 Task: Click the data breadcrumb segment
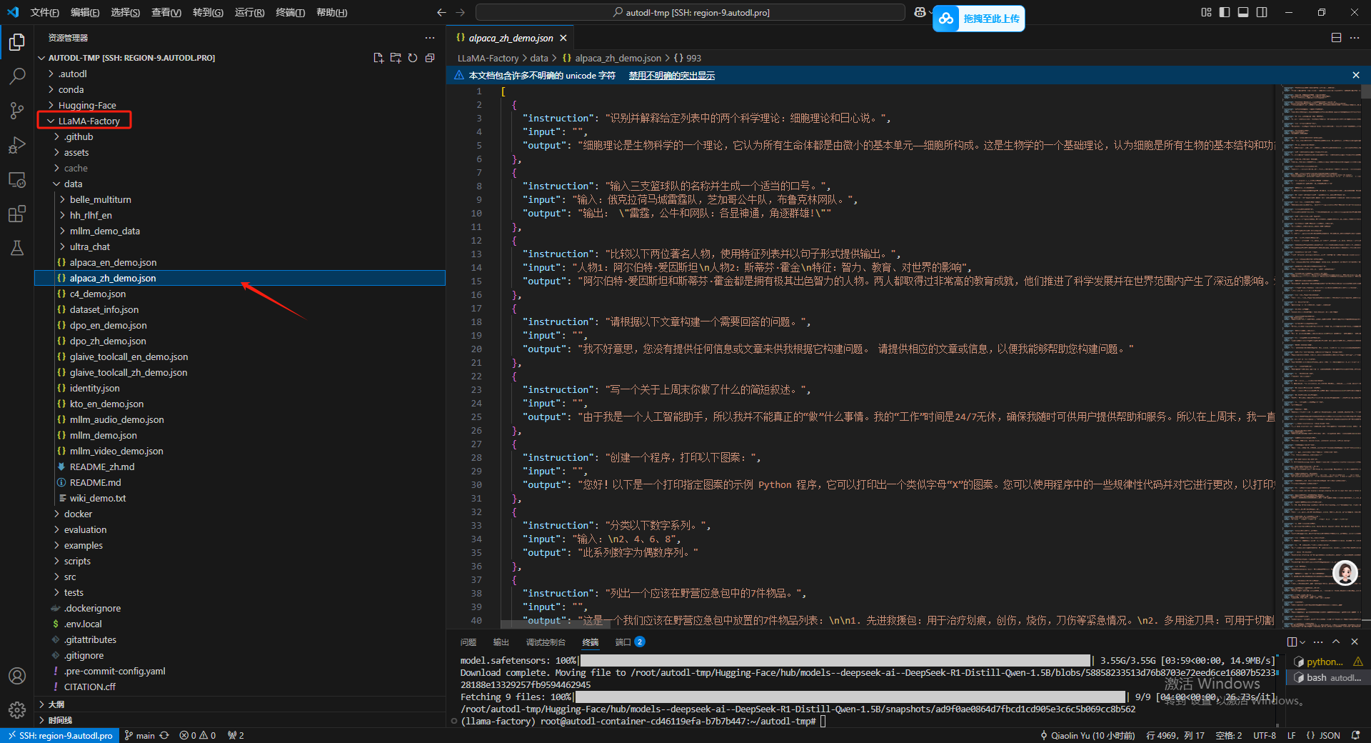coord(539,58)
